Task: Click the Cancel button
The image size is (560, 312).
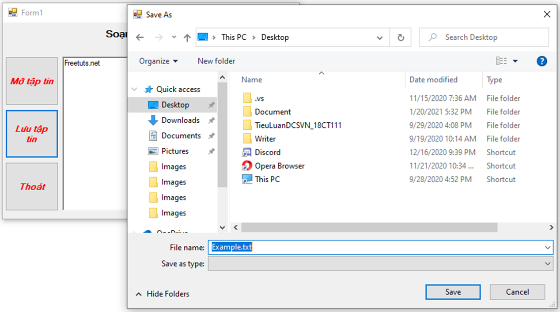Action: coord(517,292)
